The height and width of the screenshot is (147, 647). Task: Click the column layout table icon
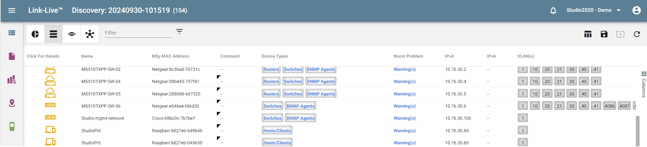click(588, 34)
